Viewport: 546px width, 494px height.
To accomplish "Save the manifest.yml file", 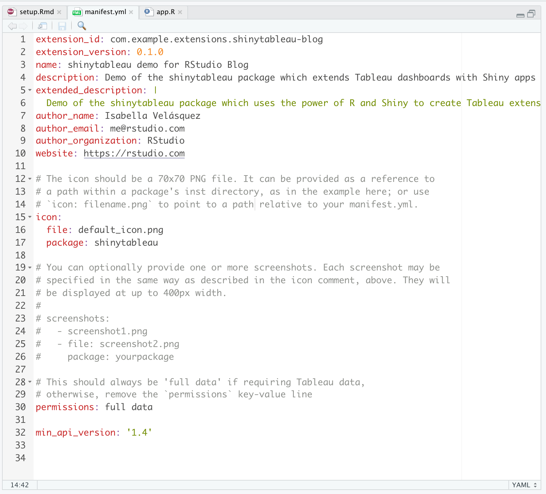I will (62, 26).
